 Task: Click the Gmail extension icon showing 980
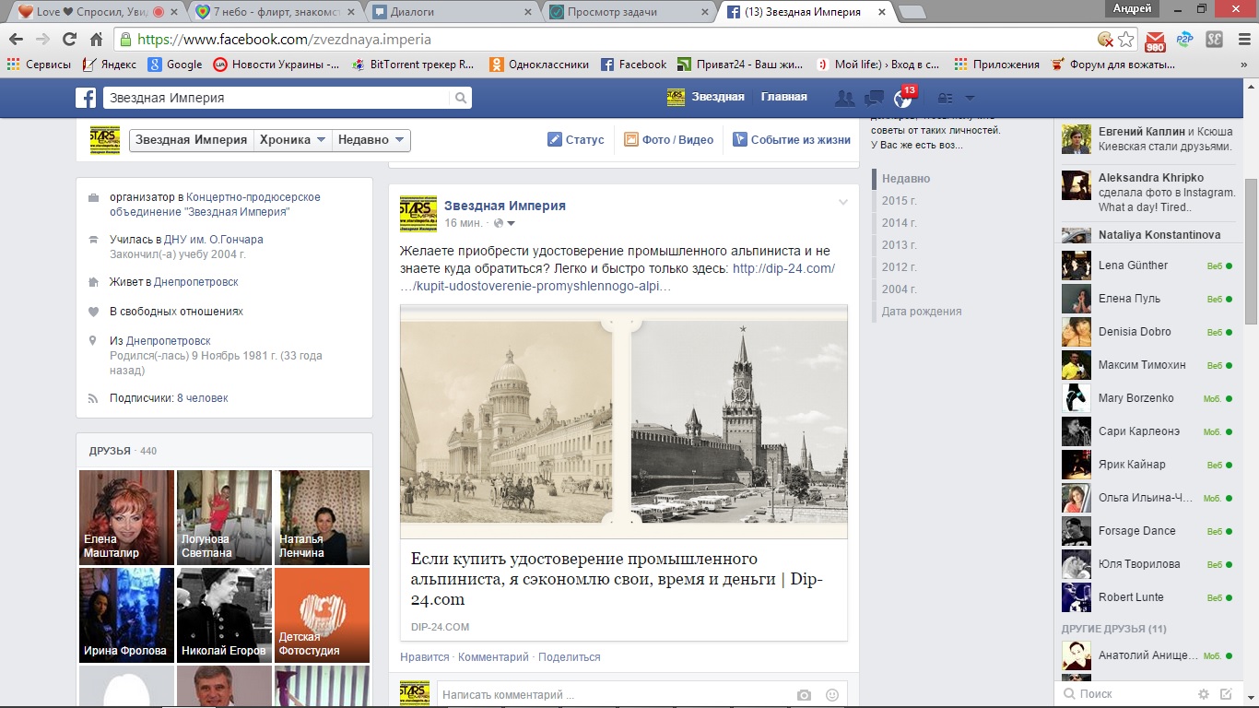click(x=1155, y=41)
